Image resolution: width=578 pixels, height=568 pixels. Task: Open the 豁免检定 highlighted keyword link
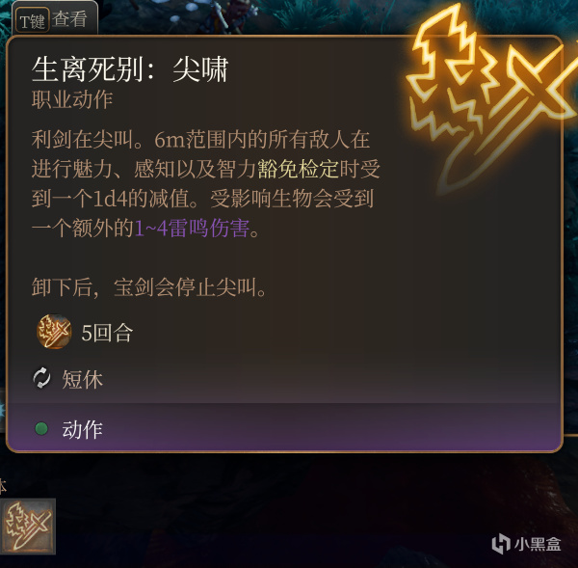pyautogui.click(x=298, y=169)
